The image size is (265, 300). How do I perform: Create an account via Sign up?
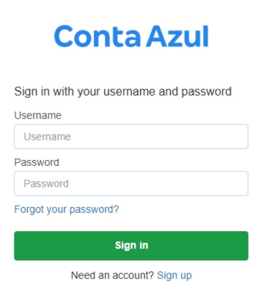[x=174, y=276]
